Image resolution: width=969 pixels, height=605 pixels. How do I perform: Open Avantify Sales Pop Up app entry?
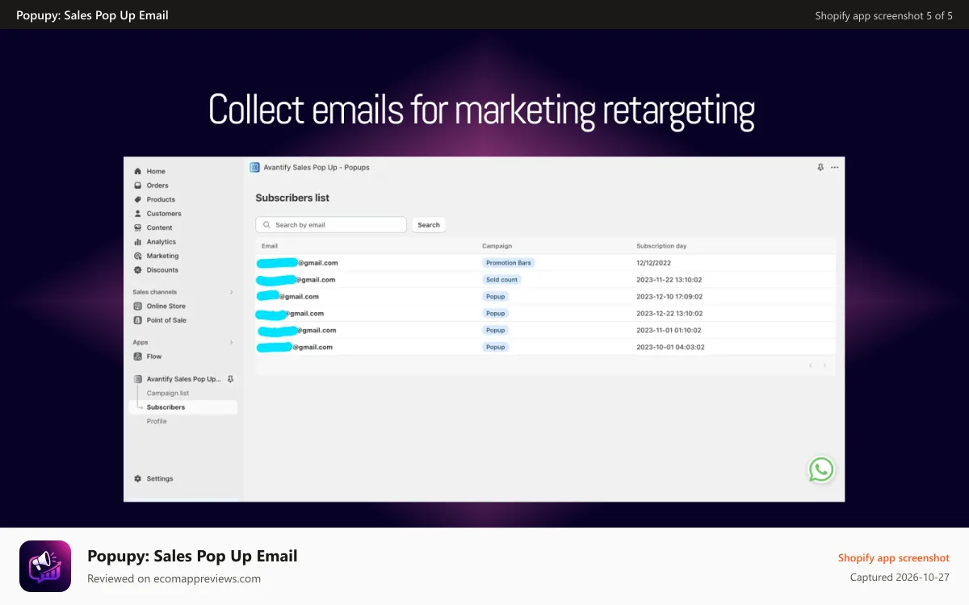click(183, 379)
